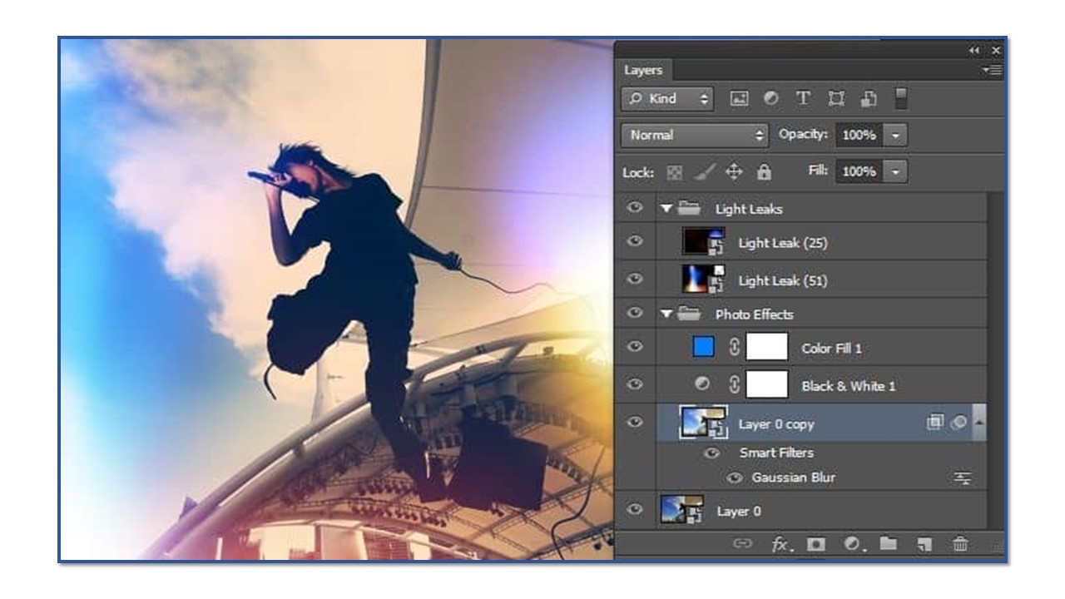Viewport: 1065px width, 599px height.
Task: Open the Layers panel flyout menu
Action: coord(992,71)
